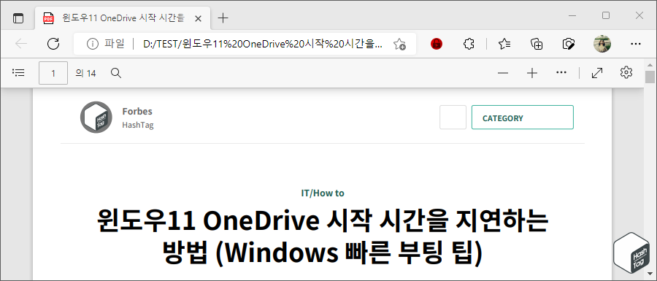
Task: Maximize the browser window
Action: pyautogui.click(x=606, y=16)
